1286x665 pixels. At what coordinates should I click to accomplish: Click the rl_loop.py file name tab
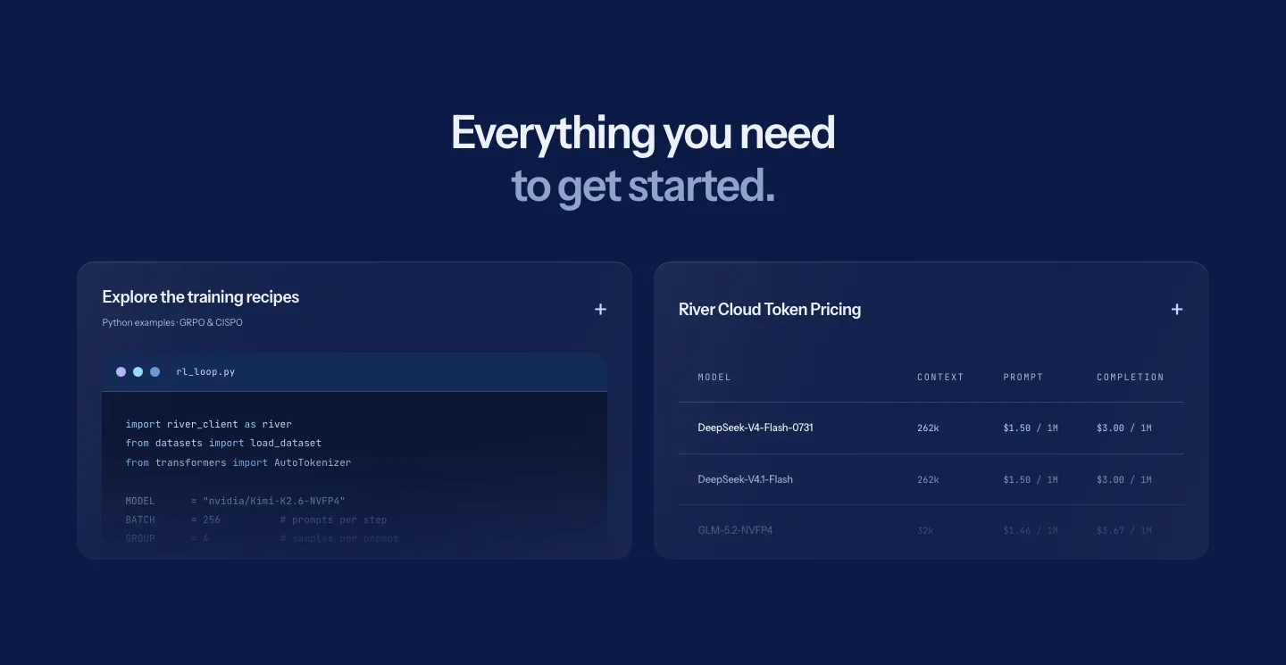coord(205,371)
